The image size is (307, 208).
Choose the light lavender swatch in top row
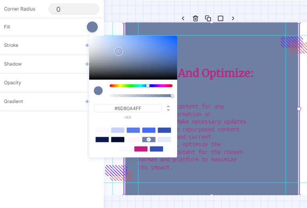[x=118, y=130]
